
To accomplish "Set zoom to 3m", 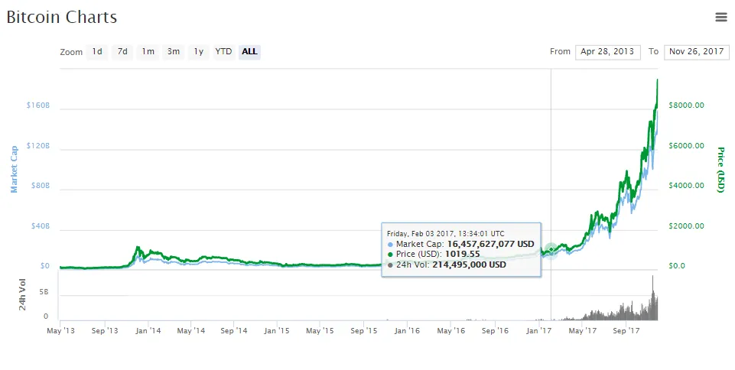I will click(x=174, y=51).
